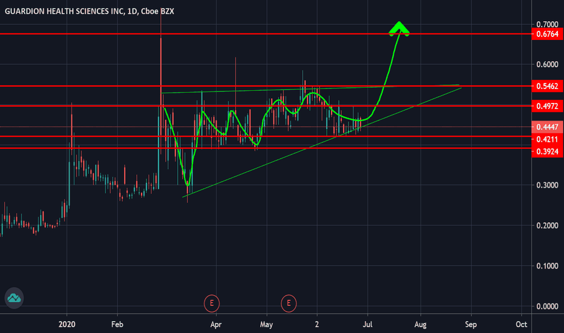564x333 pixels.
Task: Click the 2 date label for June
Action: click(x=317, y=325)
